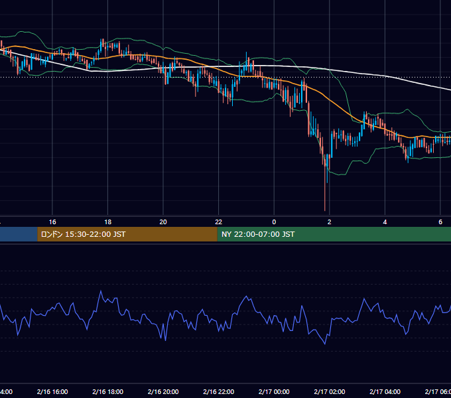Click the NY 22:00-07:00 JST session bar

(x=334, y=234)
